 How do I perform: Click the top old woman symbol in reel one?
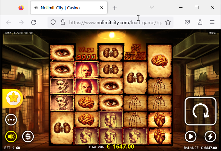click(x=62, y=86)
